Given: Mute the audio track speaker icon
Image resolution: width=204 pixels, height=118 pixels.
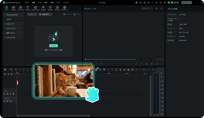Looking at the screenshot, I should (x=7, y=101).
